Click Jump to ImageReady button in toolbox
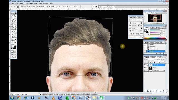Viewport: 178px width, 100px height. (x=14, y=57)
